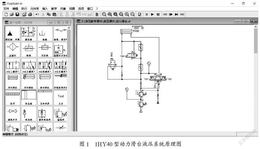
Task: Select the magnetic proximity switch component
Action: (60, 49)
